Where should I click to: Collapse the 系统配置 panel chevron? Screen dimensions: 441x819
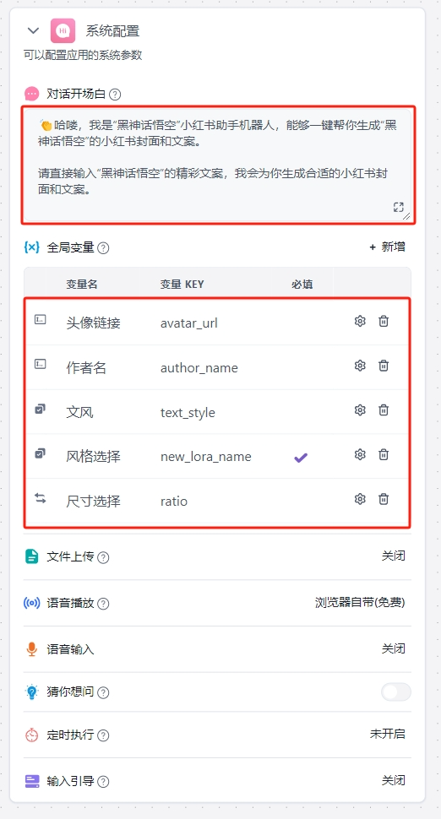point(33,30)
